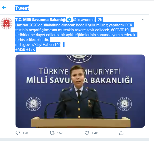
Task: Expand the tweet options chevron
Action: [x=143, y=19]
